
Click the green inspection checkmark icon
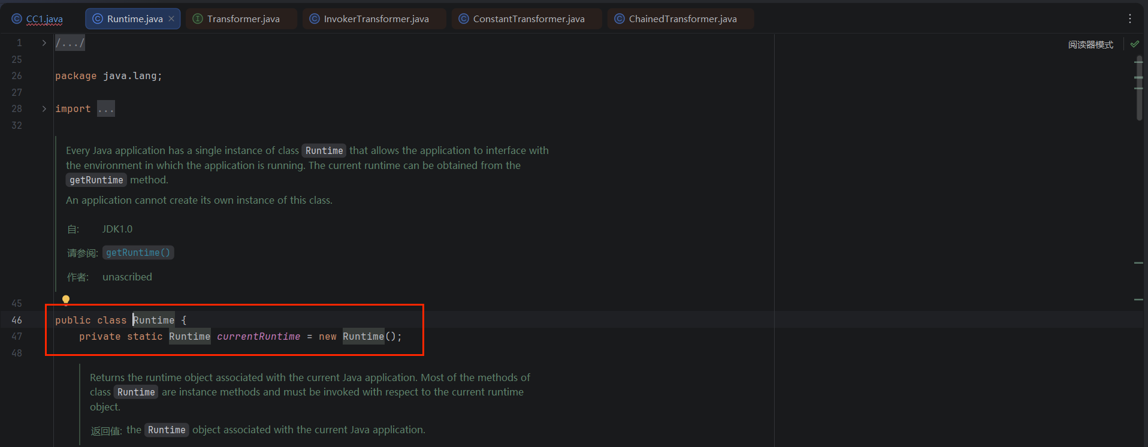(1134, 44)
